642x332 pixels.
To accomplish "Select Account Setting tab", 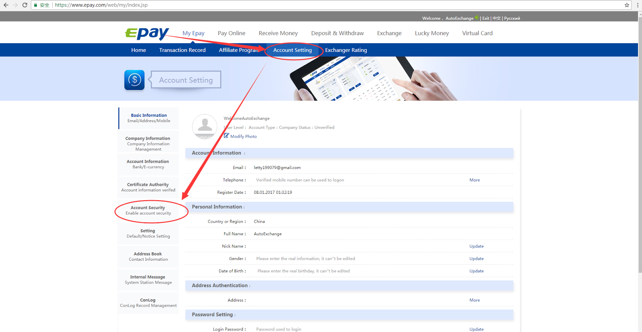I will click(x=293, y=50).
